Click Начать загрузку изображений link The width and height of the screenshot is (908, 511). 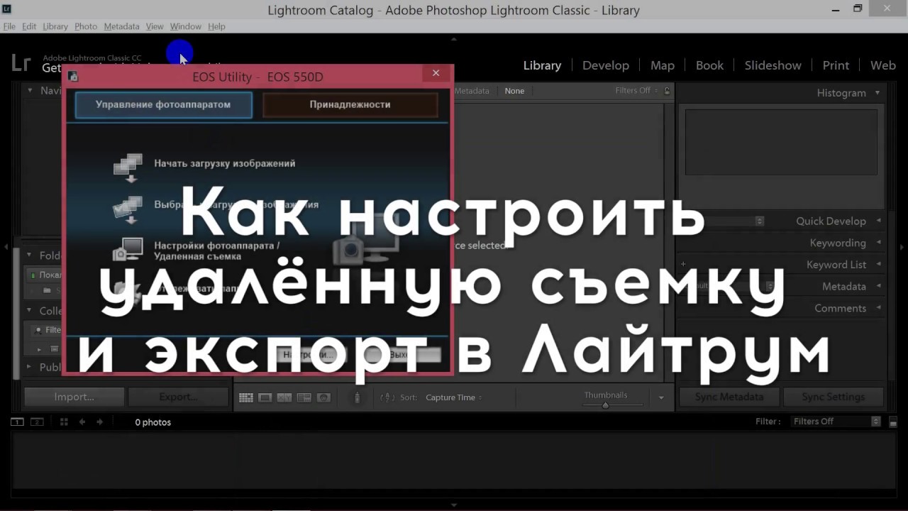[x=224, y=163]
